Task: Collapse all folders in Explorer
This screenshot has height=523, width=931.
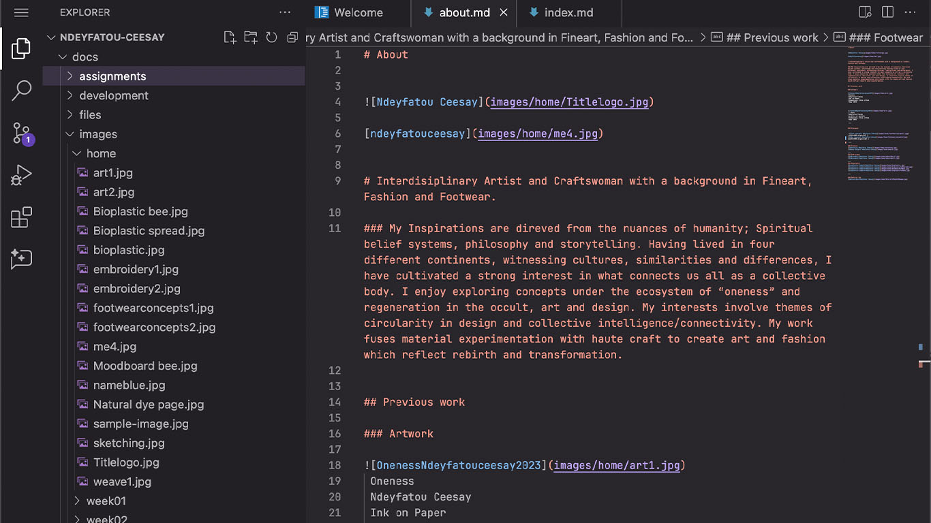Action: pos(292,37)
